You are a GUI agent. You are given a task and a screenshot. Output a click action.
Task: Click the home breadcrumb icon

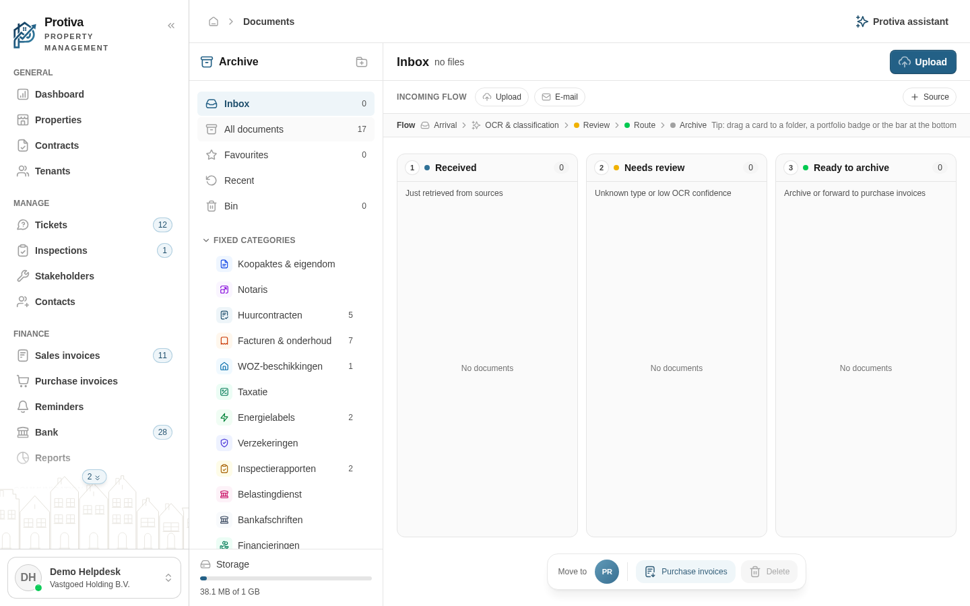(x=214, y=22)
